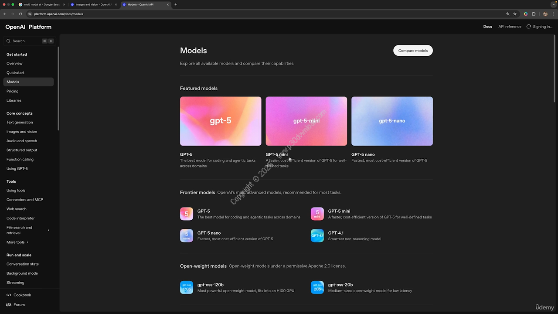Focus the sidebar Search field
This screenshot has height=314, width=558.
pyautogui.click(x=29, y=41)
